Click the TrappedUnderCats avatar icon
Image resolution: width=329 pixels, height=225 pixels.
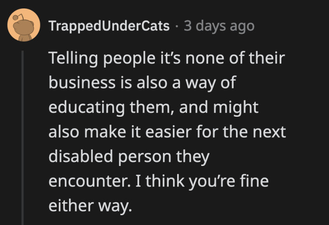click(23, 24)
